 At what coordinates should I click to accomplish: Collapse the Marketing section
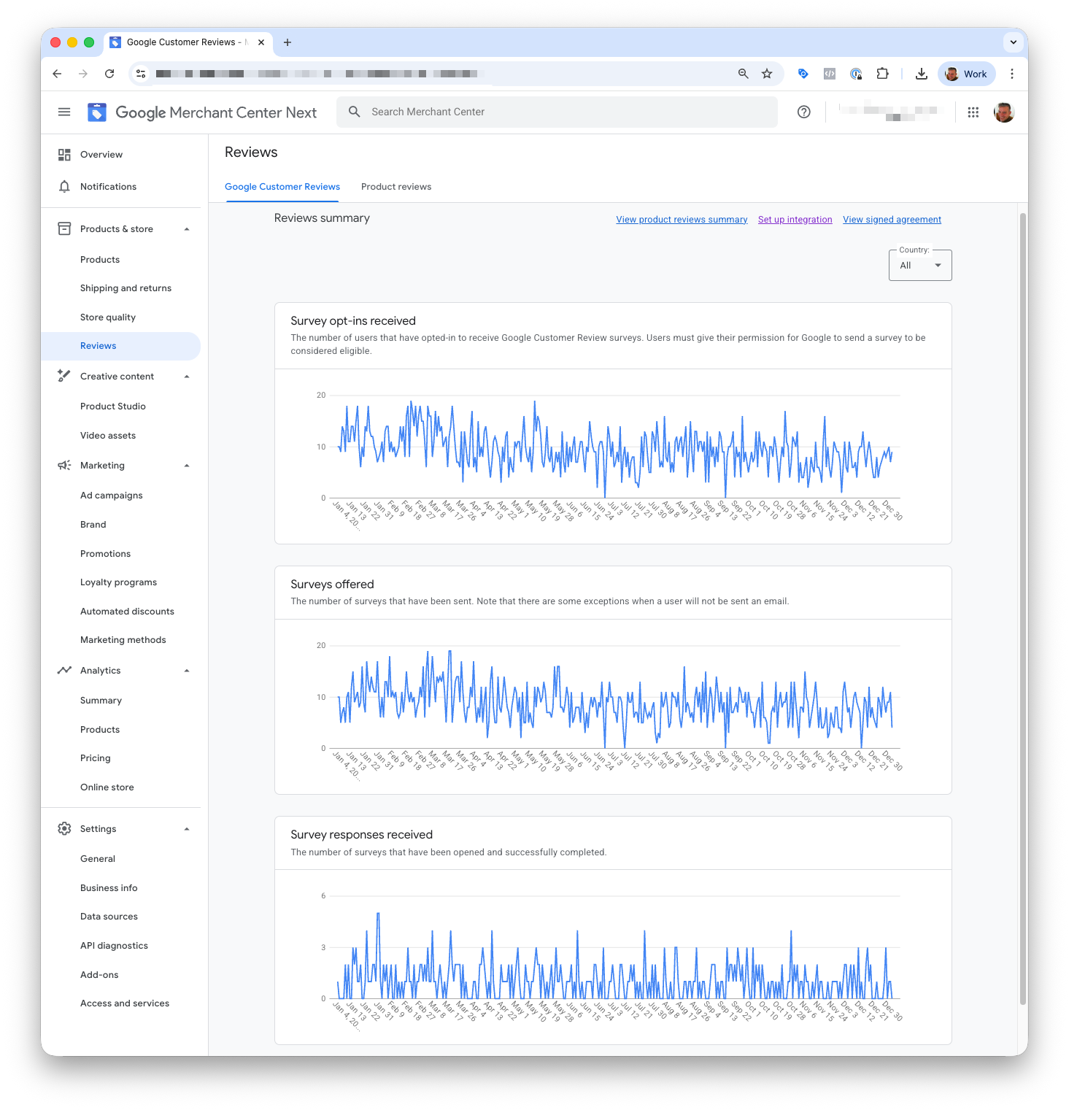coord(187,466)
